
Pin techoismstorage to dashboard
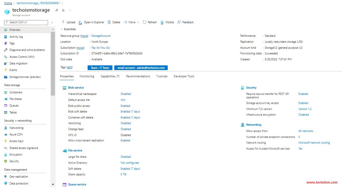pyautogui.click(x=57, y=10)
